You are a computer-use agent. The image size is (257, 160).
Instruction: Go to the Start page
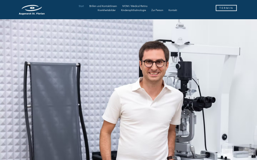tap(81, 6)
